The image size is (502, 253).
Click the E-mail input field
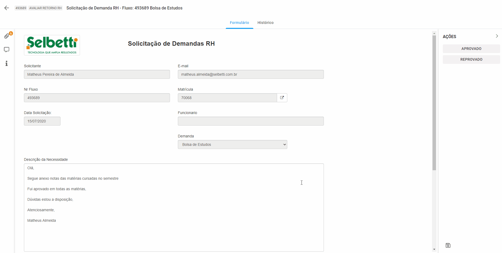coord(251,74)
